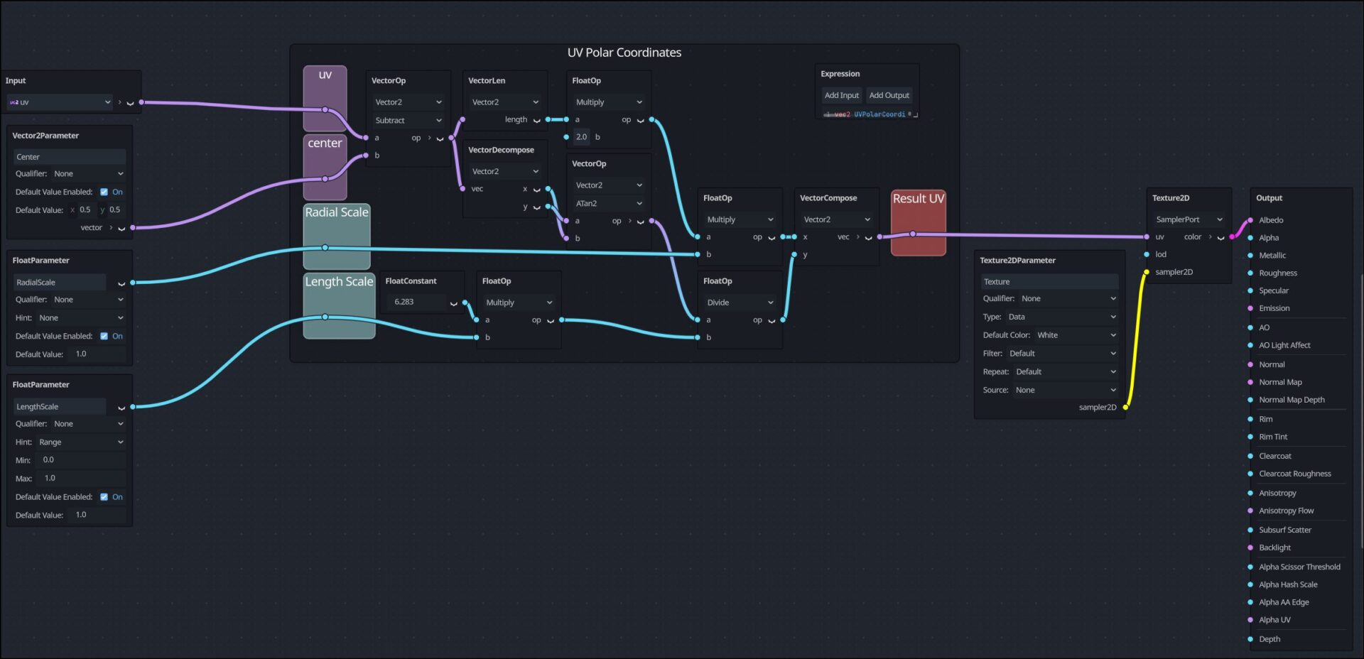Open the SamplerPort source dropdown on Texture2D
Screen dimensions: 1364x659
[x=1189, y=219]
